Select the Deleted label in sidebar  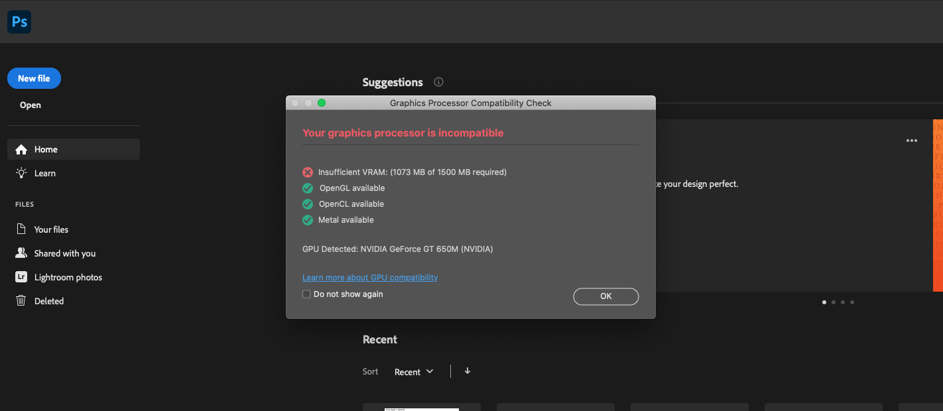[49, 301]
